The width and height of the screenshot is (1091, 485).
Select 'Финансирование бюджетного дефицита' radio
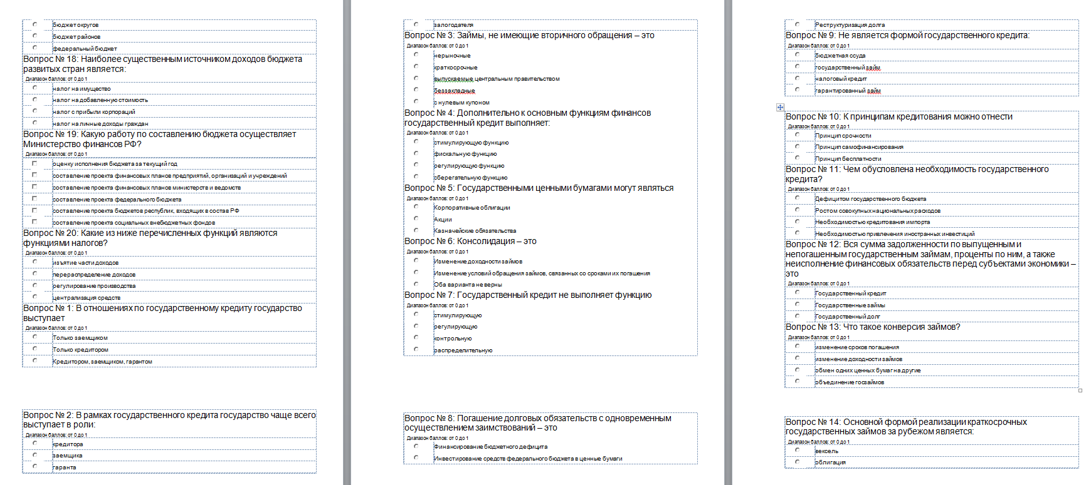[416, 446]
